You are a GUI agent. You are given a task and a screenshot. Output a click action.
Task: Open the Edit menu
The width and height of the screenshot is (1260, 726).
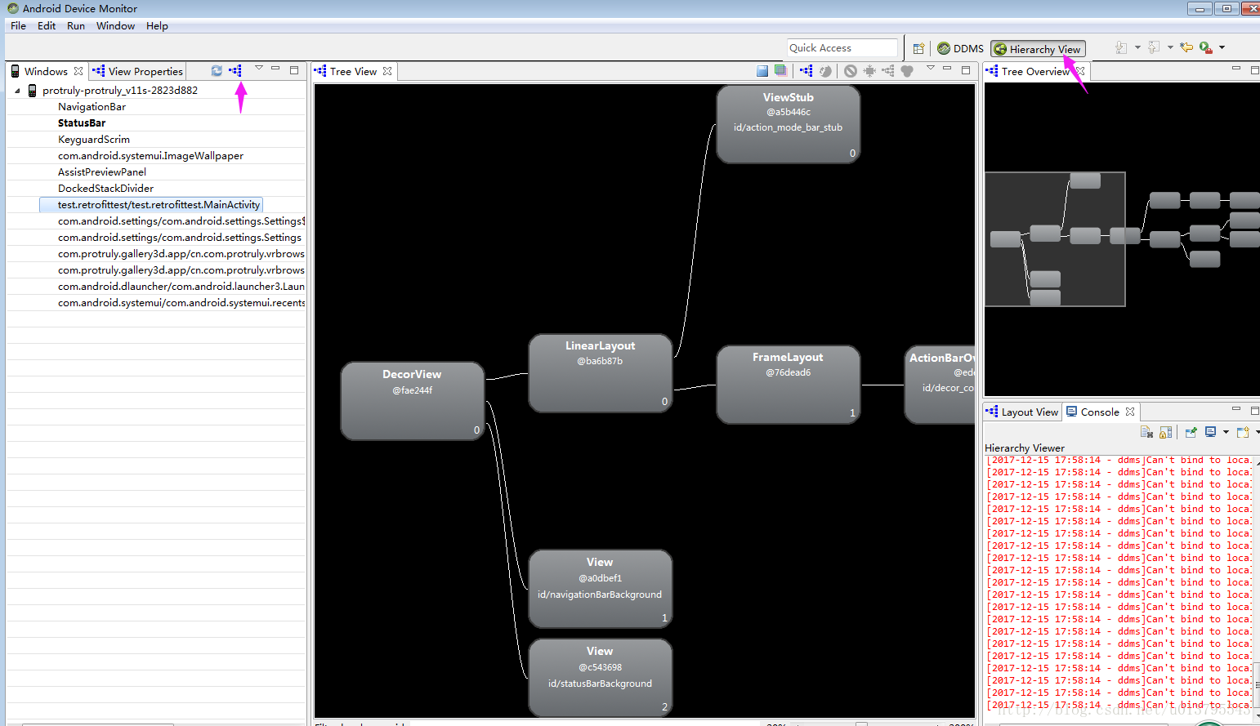pos(47,25)
